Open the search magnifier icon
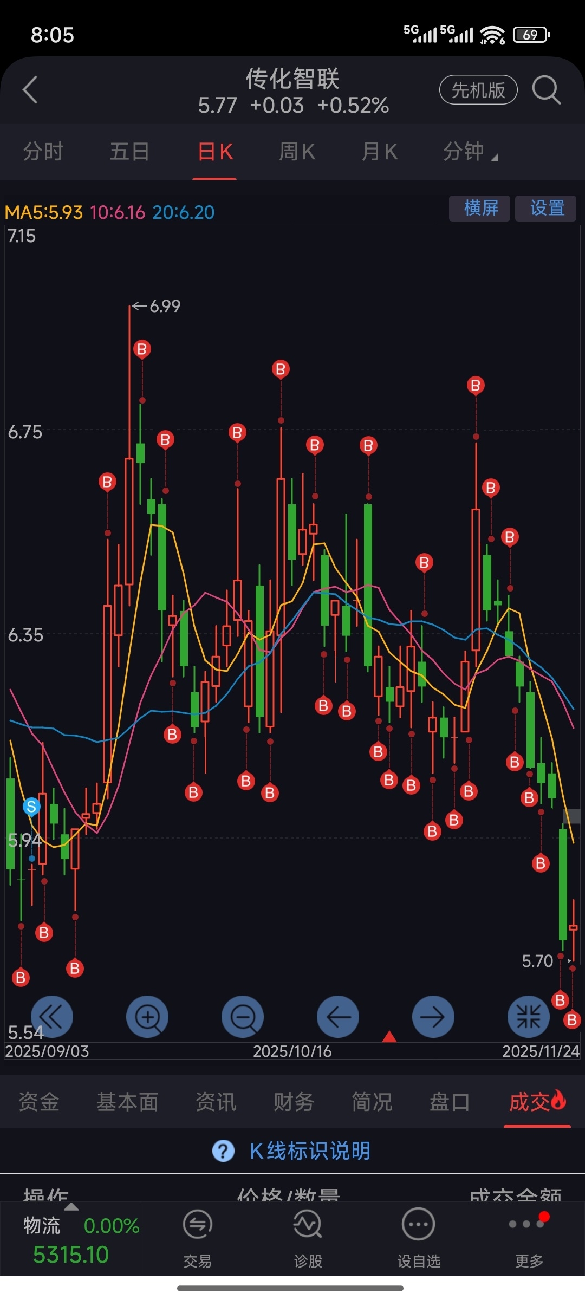585x1300 pixels. [x=545, y=90]
